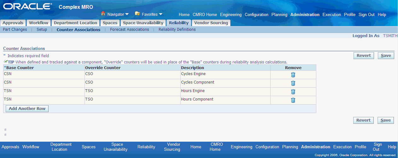Click Add Another Row button
This screenshot has height=158, width=398.
pyautogui.click(x=27, y=109)
